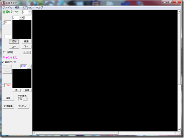Image resolution: width=184 pixels, height=138 pixels.
Task: Click the canvas width field showing 1280
Action: [24, 66]
